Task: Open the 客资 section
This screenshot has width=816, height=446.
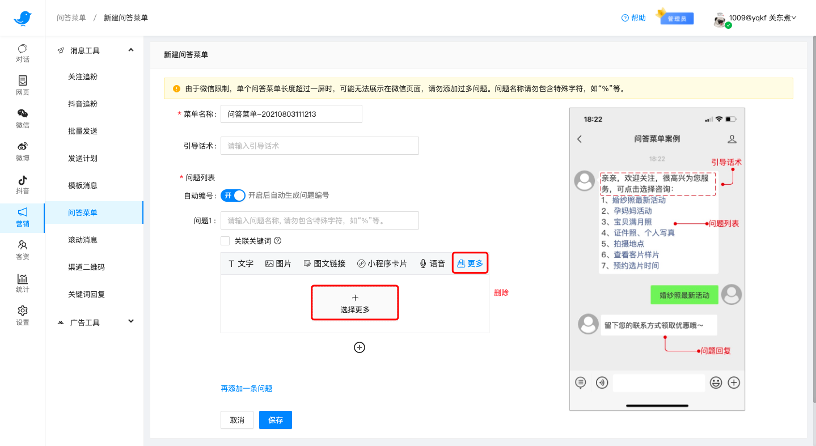Action: coord(22,251)
